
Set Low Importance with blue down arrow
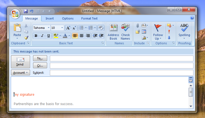click(169, 38)
